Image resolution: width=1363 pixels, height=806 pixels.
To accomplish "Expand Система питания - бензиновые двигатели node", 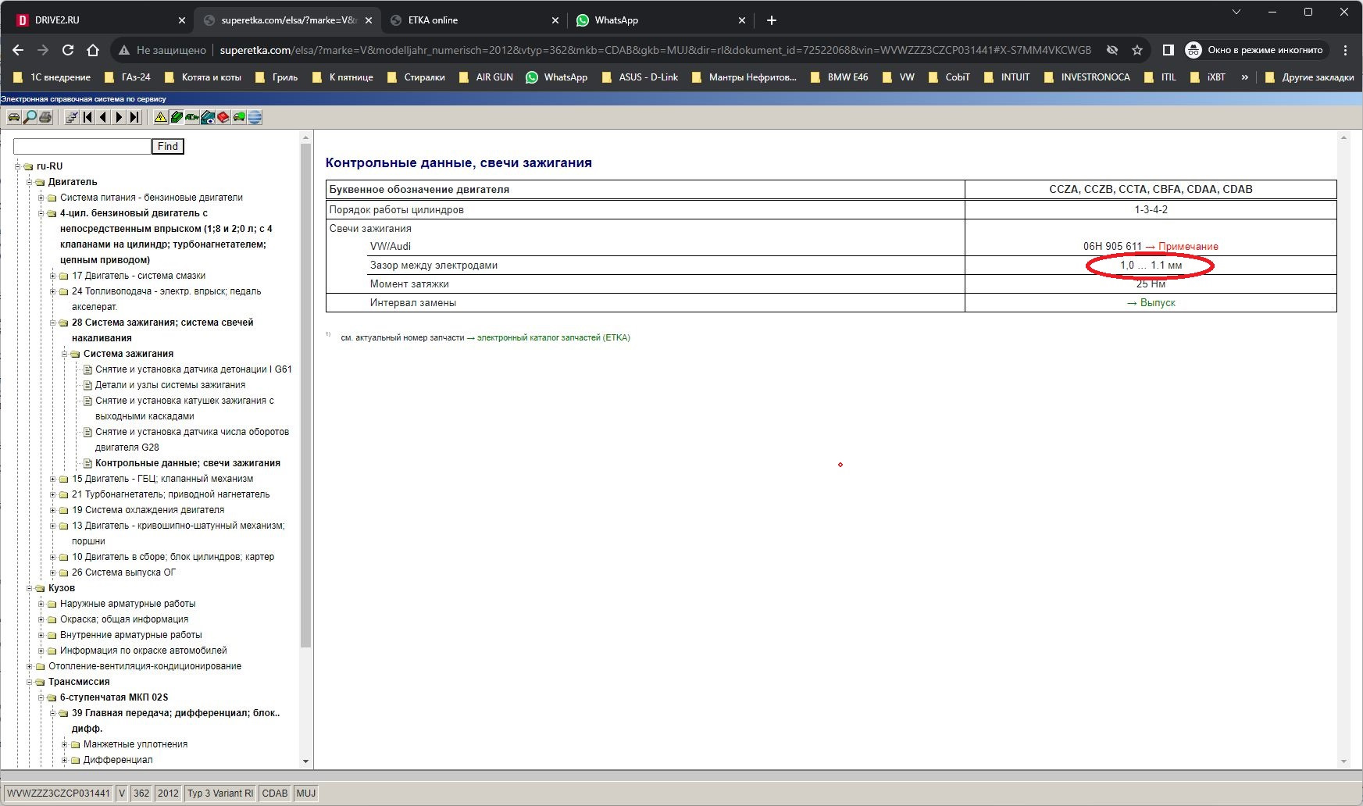I will [x=41, y=198].
